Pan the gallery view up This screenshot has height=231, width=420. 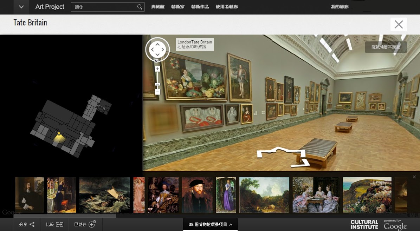[x=157, y=45]
